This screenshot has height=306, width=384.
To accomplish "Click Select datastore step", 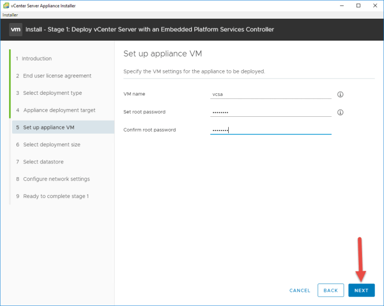I will (44, 162).
